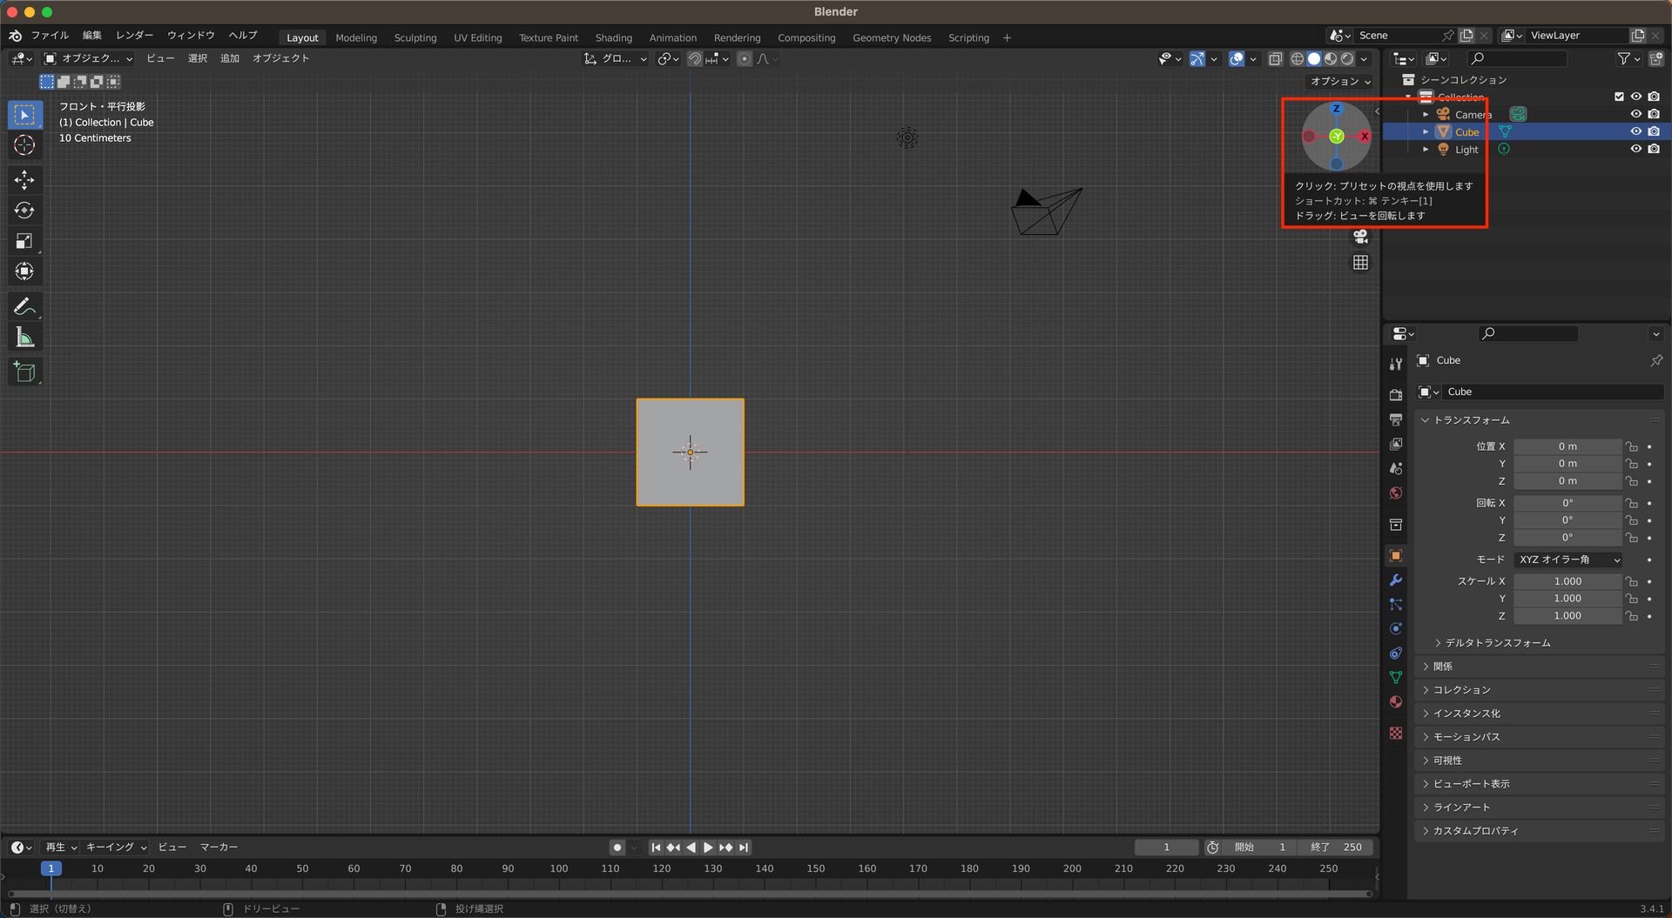Image resolution: width=1672 pixels, height=918 pixels.
Task: Toggle the Collection checkbox in the outliner
Action: (x=1619, y=97)
